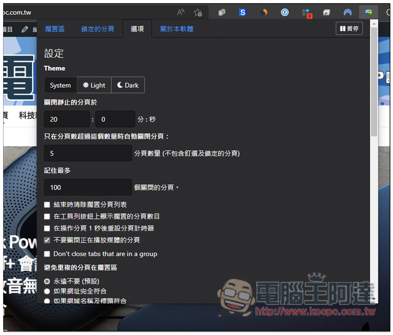The width and height of the screenshot is (393, 335).
Task: Choose the Light theme button
Action: (x=94, y=85)
